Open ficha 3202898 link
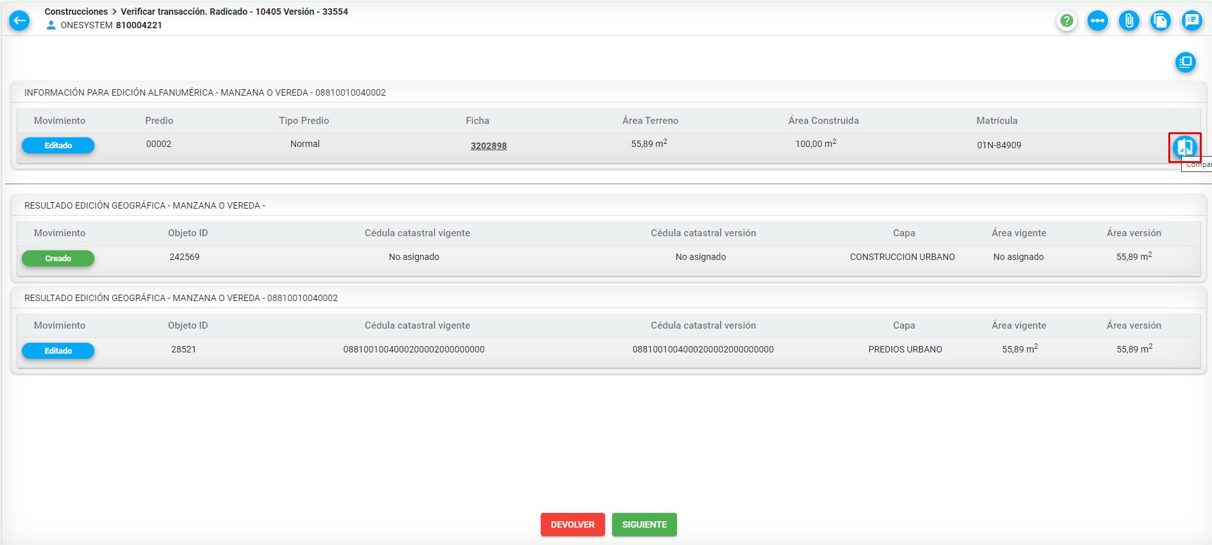The width and height of the screenshot is (1212, 545). point(488,146)
